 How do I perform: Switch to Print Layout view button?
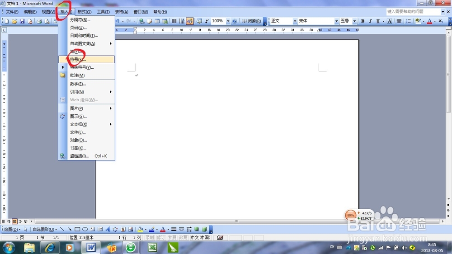pos(14,221)
